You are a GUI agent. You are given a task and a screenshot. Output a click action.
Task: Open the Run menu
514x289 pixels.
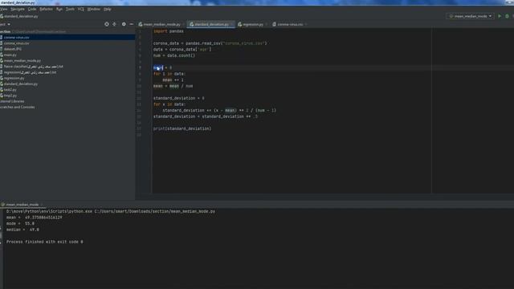[x=59, y=9]
